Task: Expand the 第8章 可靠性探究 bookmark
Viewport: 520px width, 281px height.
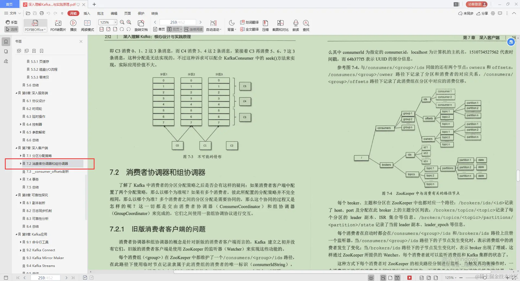Action: tap(16, 195)
